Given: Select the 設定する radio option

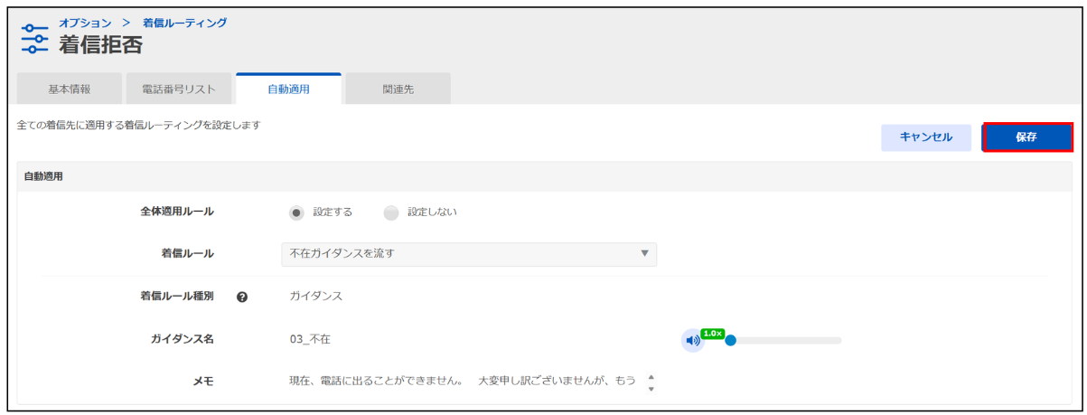Looking at the screenshot, I should click(x=296, y=212).
